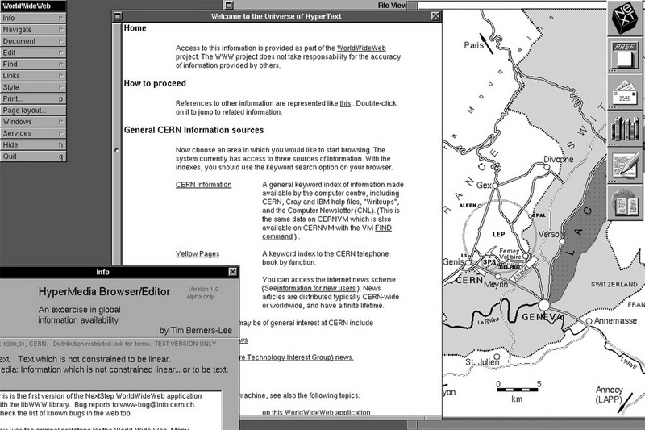Click the Versoix label on the map
The width and height of the screenshot is (645, 430).
(x=551, y=234)
